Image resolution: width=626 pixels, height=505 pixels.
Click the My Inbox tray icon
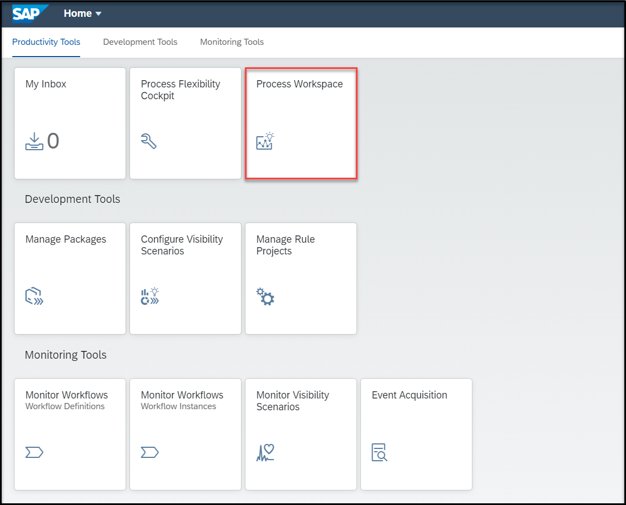pos(34,141)
